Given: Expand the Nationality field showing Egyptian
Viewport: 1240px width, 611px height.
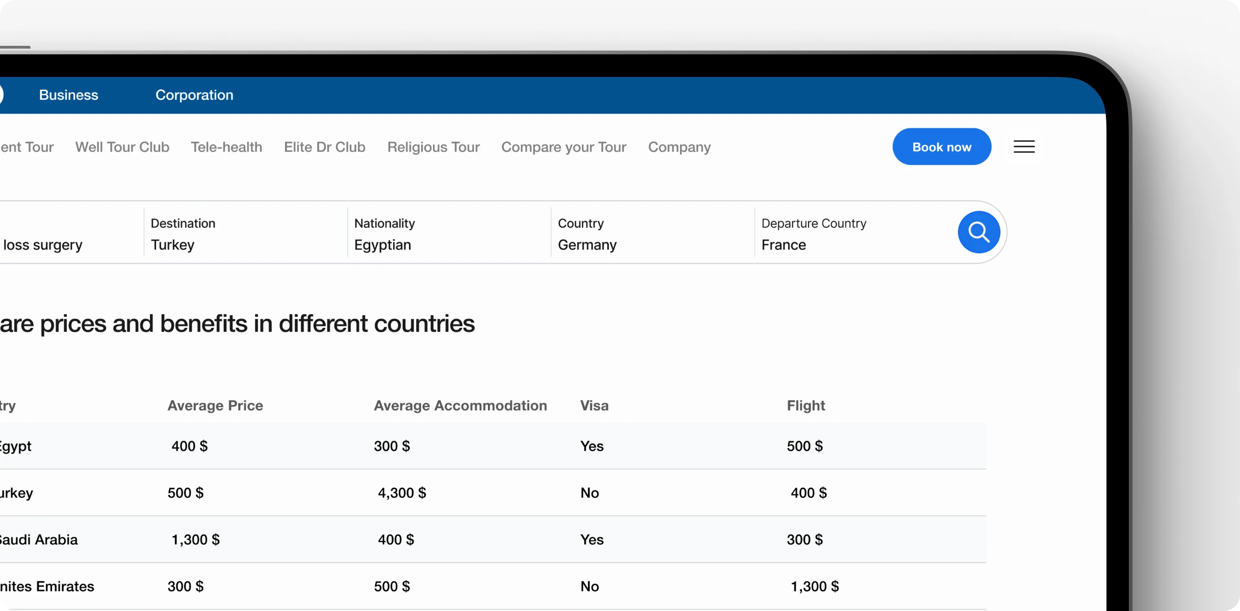Looking at the screenshot, I should (x=449, y=234).
